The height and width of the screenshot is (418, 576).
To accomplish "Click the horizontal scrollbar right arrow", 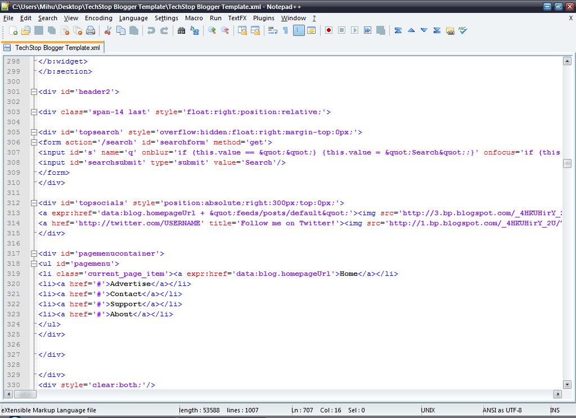I will tap(557, 394).
